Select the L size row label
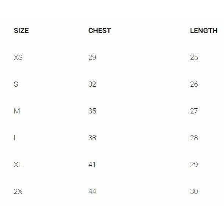The width and height of the screenshot is (224, 224). coord(15,138)
